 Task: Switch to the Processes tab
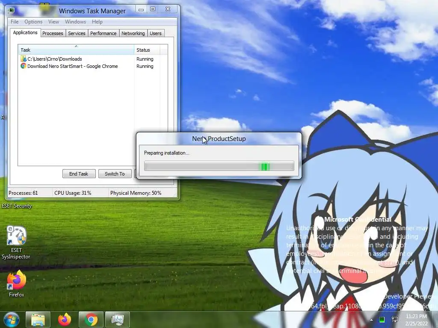[x=53, y=33]
